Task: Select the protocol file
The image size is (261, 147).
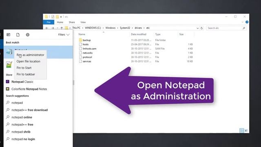Action: coord(87,57)
